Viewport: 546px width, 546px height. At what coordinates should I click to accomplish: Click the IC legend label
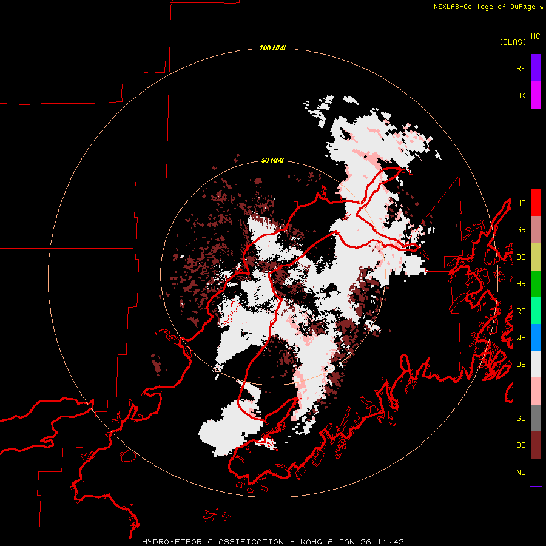point(521,392)
